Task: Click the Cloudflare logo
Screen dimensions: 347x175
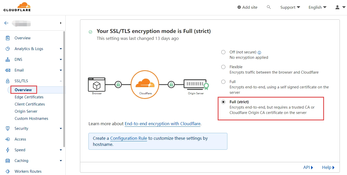Action: (17, 7)
